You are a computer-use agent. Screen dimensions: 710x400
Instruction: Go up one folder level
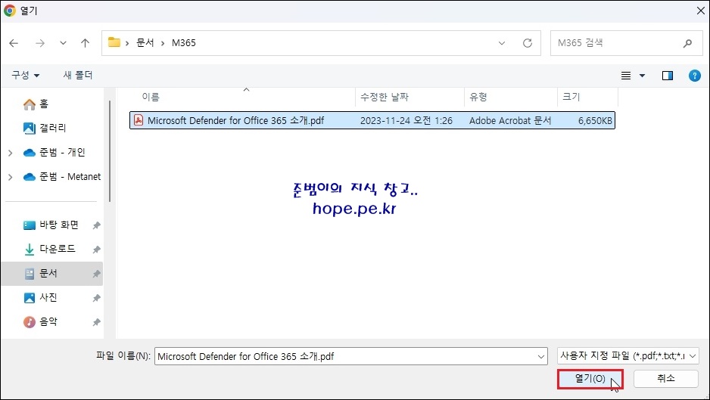click(x=85, y=43)
